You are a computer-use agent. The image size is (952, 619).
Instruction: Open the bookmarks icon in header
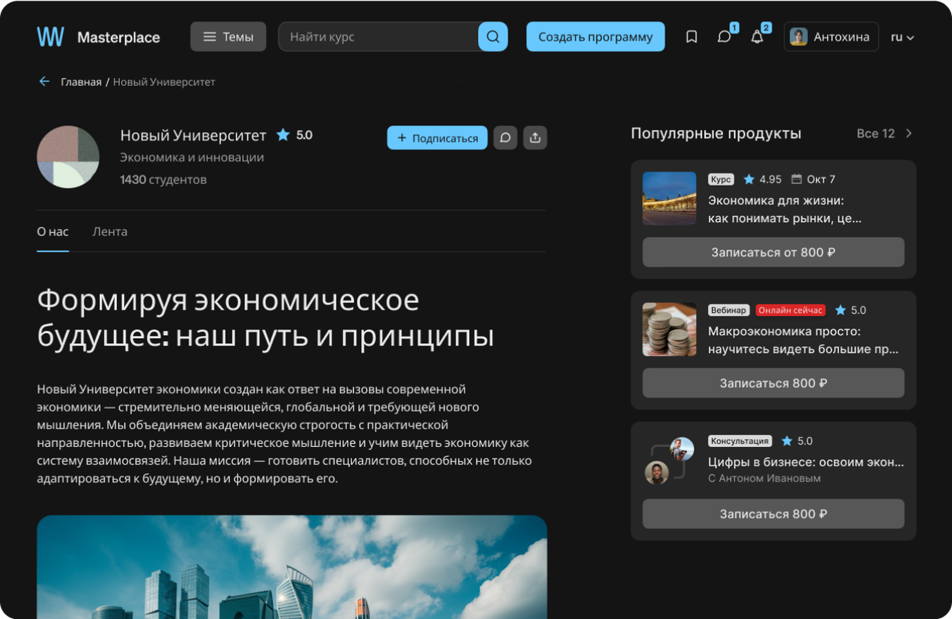click(691, 37)
